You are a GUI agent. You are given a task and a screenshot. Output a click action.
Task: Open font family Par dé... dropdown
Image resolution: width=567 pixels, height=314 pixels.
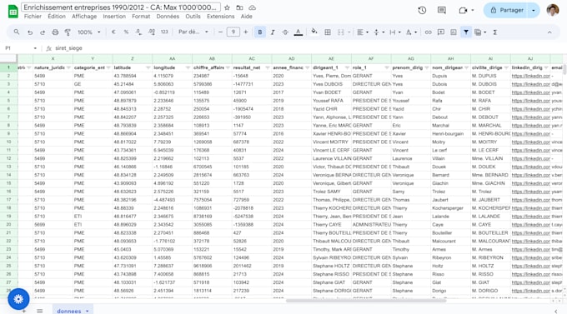click(x=193, y=32)
